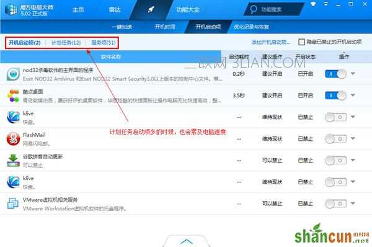The width and height of the screenshot is (372, 247).
Task: Click 可以禁止 suggestion in 谷歌拼音自动更新 row
Action: point(272,161)
